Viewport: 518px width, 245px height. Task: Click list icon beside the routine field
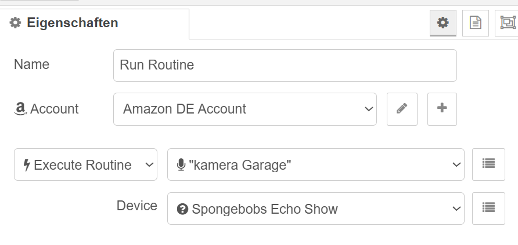pyautogui.click(x=488, y=164)
